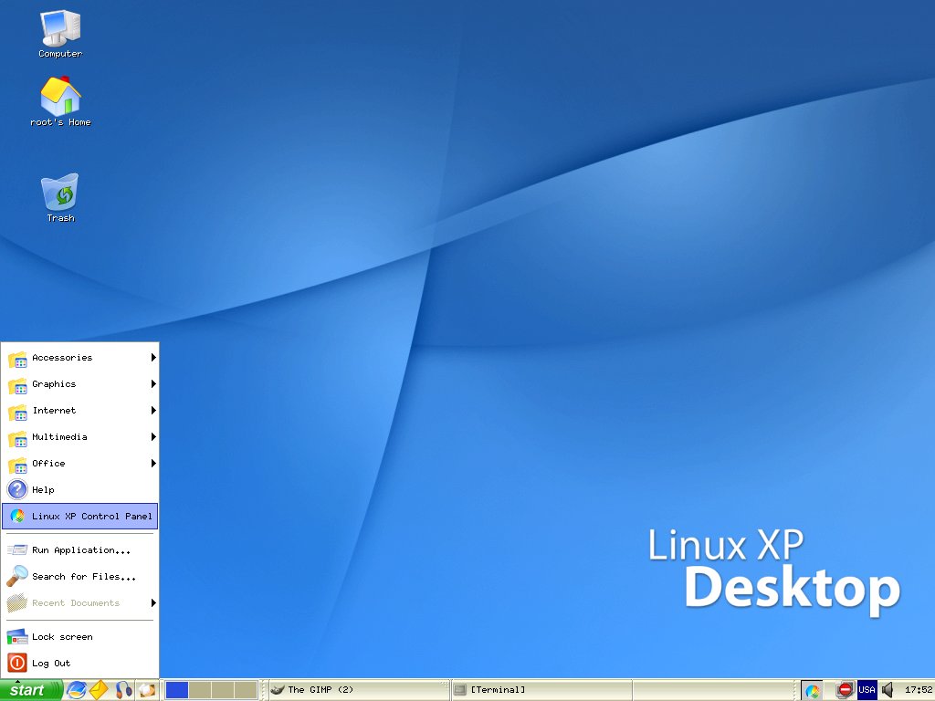The image size is (935, 701).
Task: Open Linux XP Control Panel
Action: click(x=80, y=517)
